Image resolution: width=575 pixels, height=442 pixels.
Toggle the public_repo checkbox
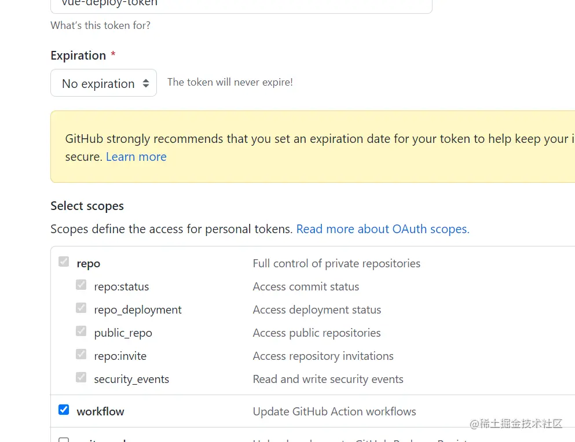[x=81, y=331]
